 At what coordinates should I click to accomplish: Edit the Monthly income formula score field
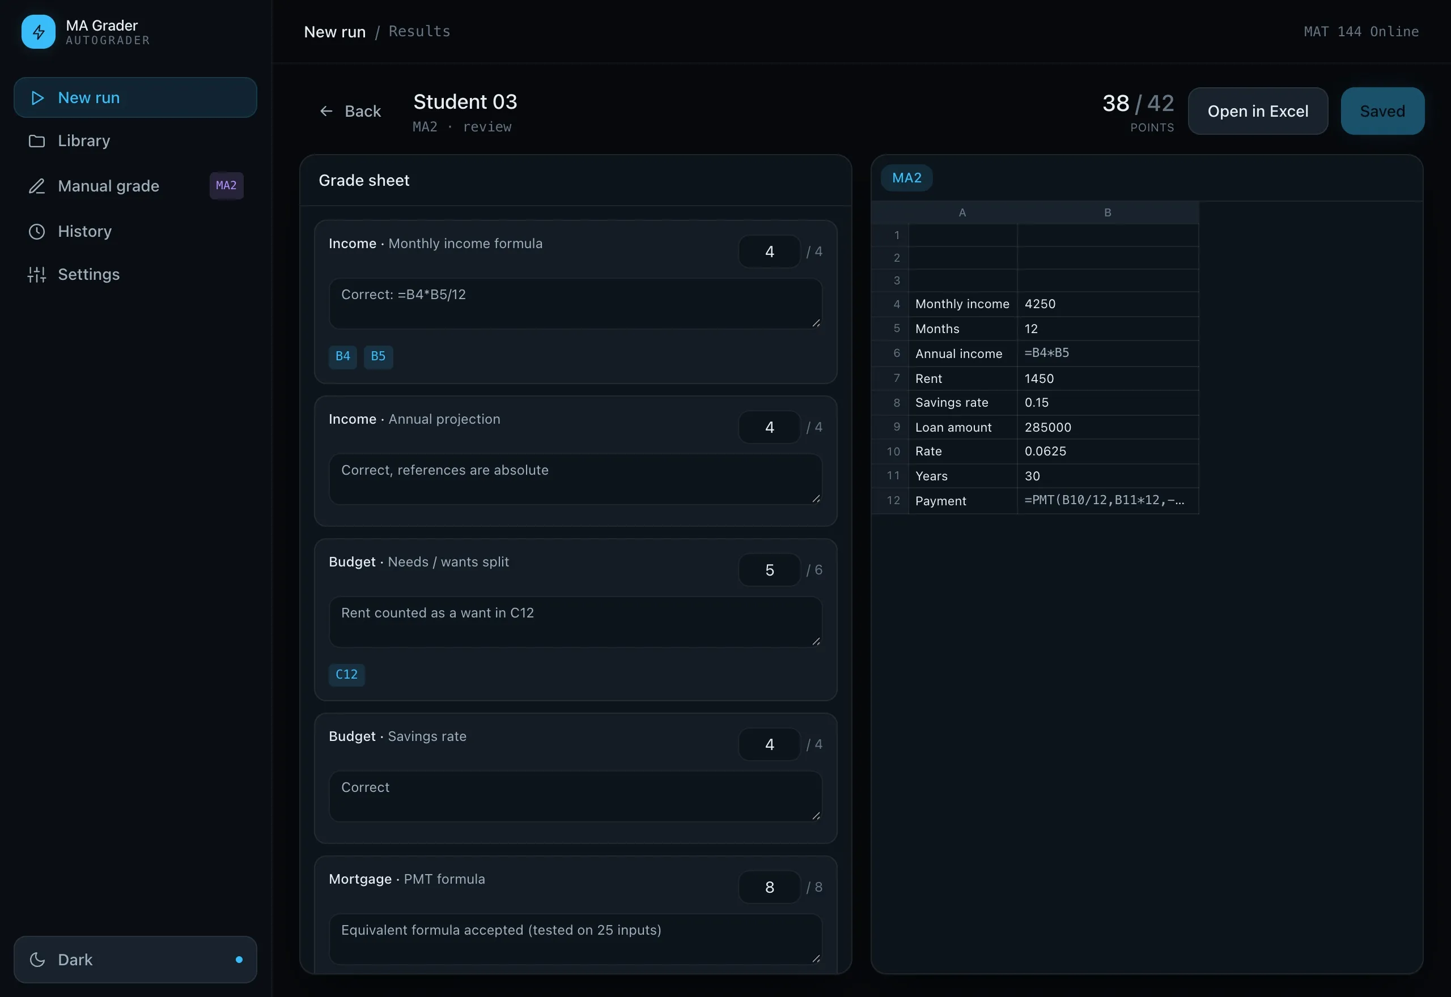click(x=769, y=252)
